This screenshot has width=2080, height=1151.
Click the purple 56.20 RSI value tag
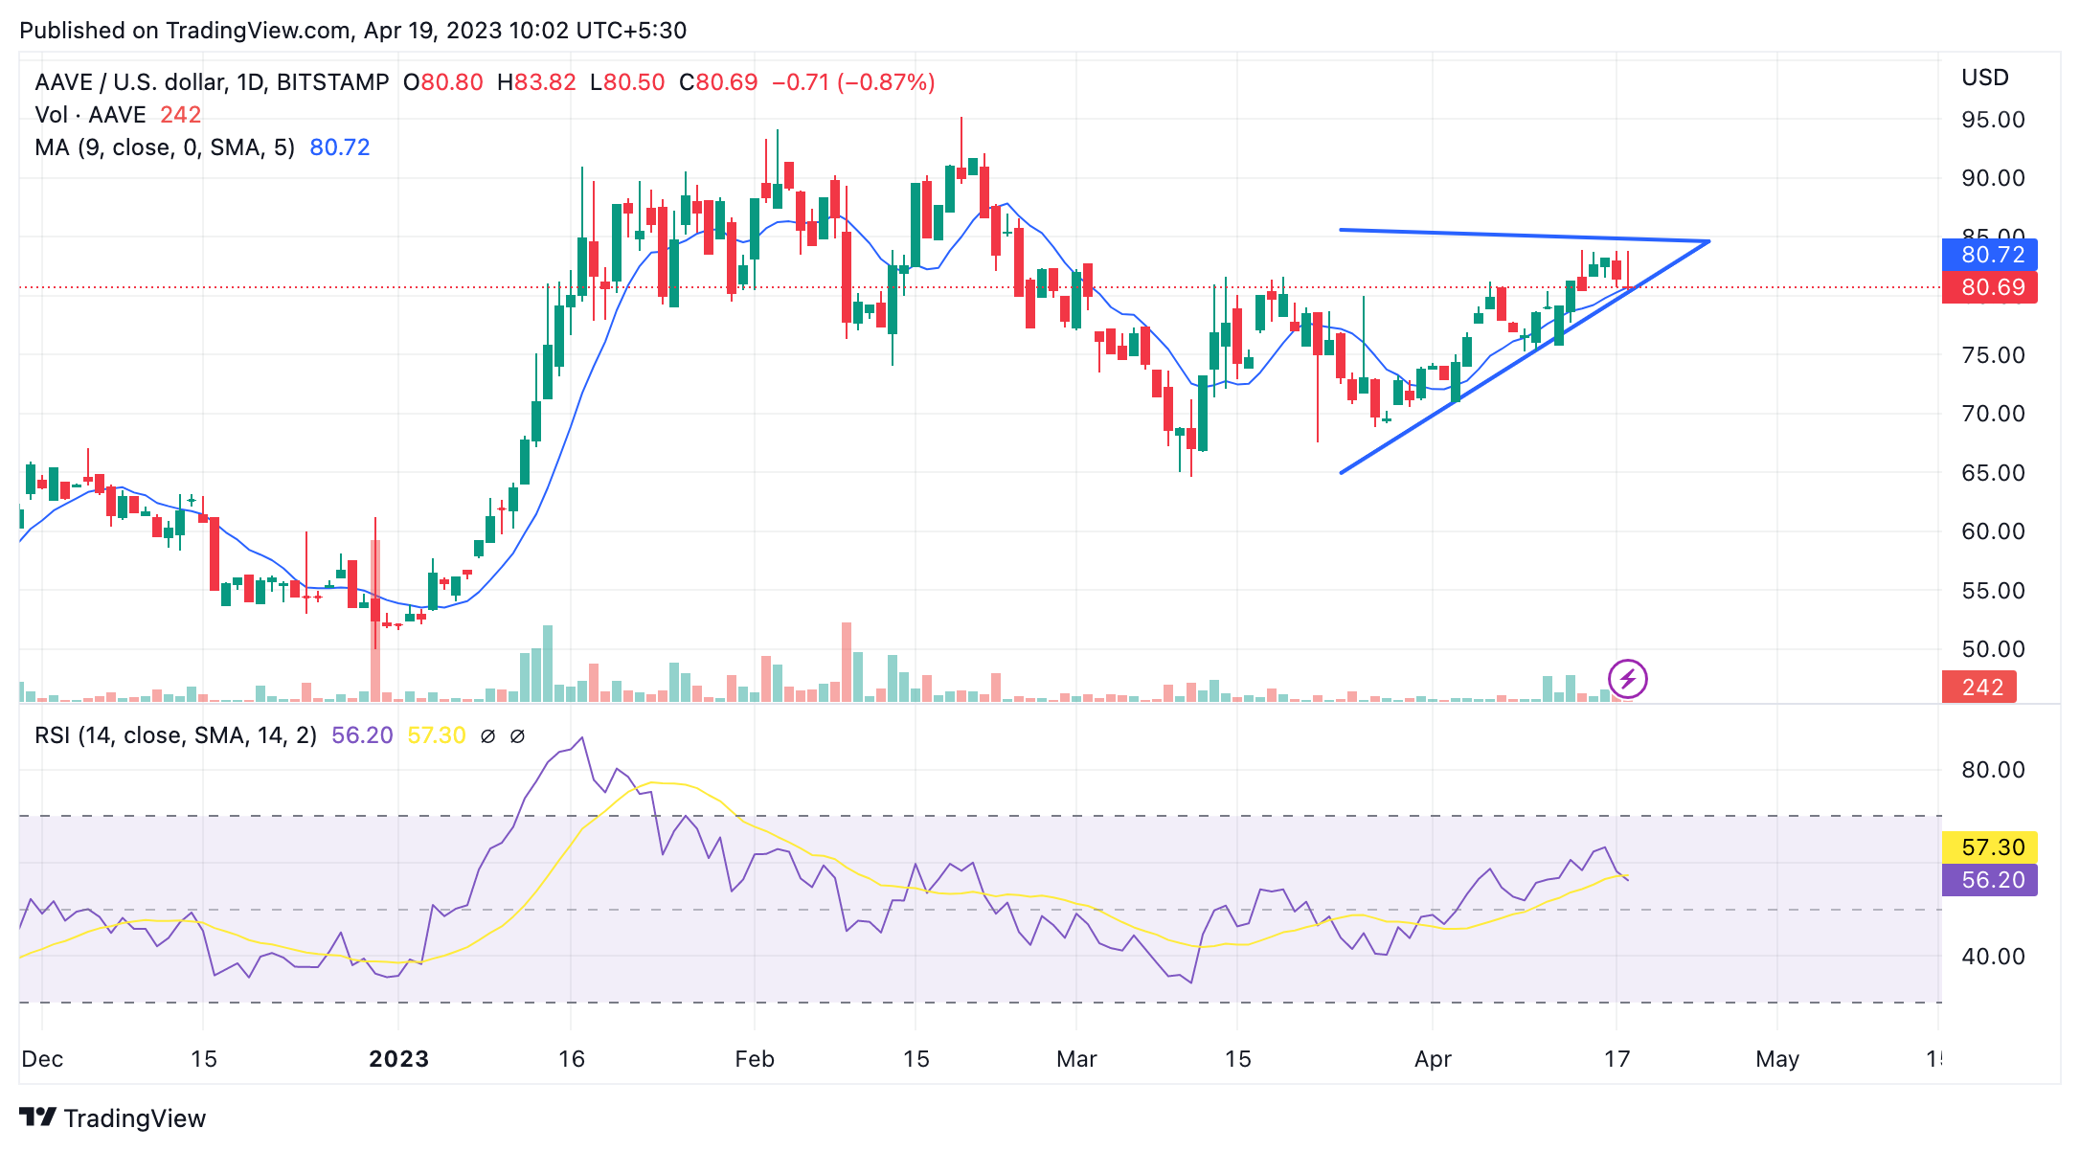click(x=1989, y=879)
